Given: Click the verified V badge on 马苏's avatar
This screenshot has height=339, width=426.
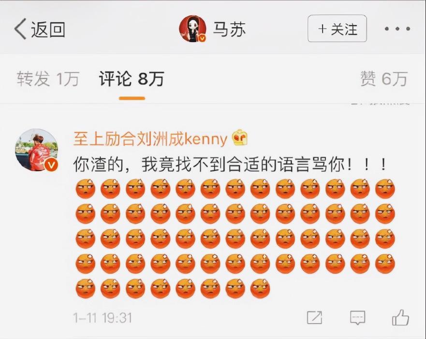Looking at the screenshot, I should pyautogui.click(x=202, y=38).
